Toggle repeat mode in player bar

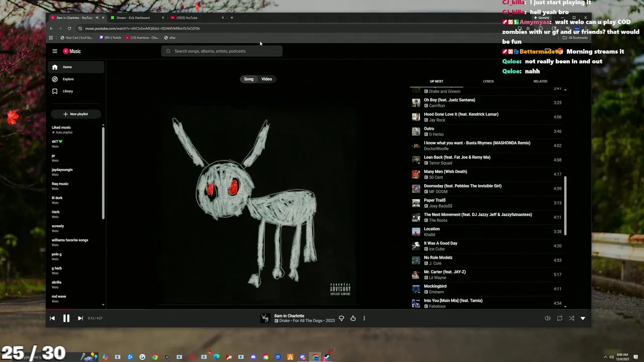point(559,318)
